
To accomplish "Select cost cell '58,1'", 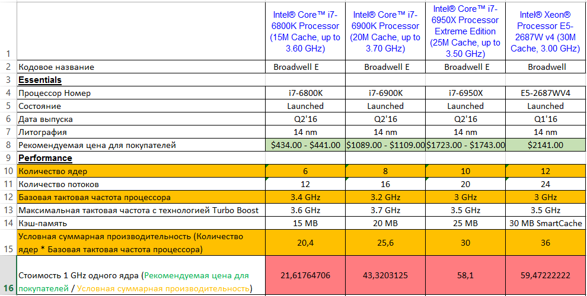I will [x=465, y=275].
